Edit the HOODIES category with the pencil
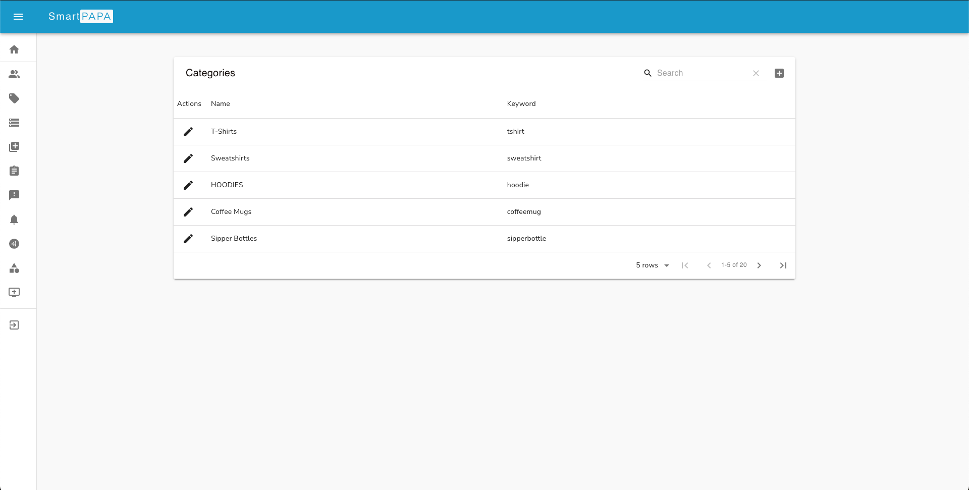The height and width of the screenshot is (490, 969). 189,185
